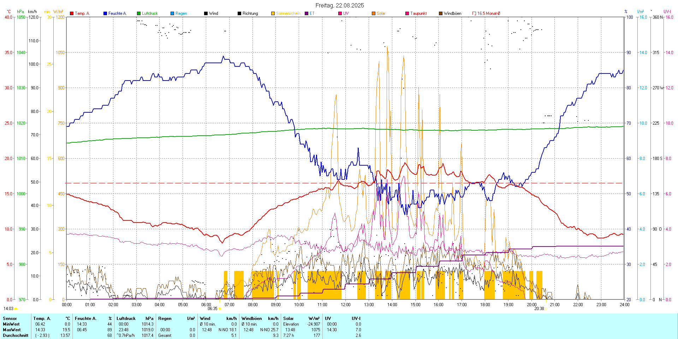Click the Solar max value 1075
Screen dimensions: 678x339
tap(316, 330)
